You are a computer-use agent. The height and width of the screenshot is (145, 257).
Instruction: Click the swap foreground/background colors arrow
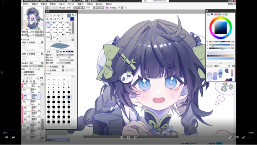[x=73, y=15]
